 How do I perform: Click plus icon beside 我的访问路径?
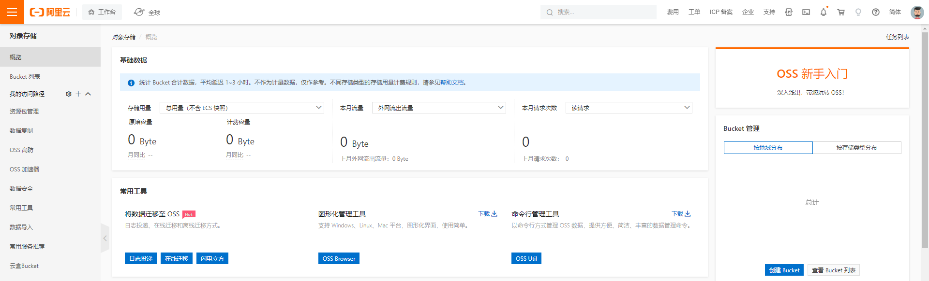pyautogui.click(x=78, y=94)
